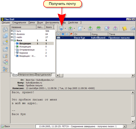This screenshot has height=129, width=136.
Task: Sort messages by Кому column header
Action: 99,34
